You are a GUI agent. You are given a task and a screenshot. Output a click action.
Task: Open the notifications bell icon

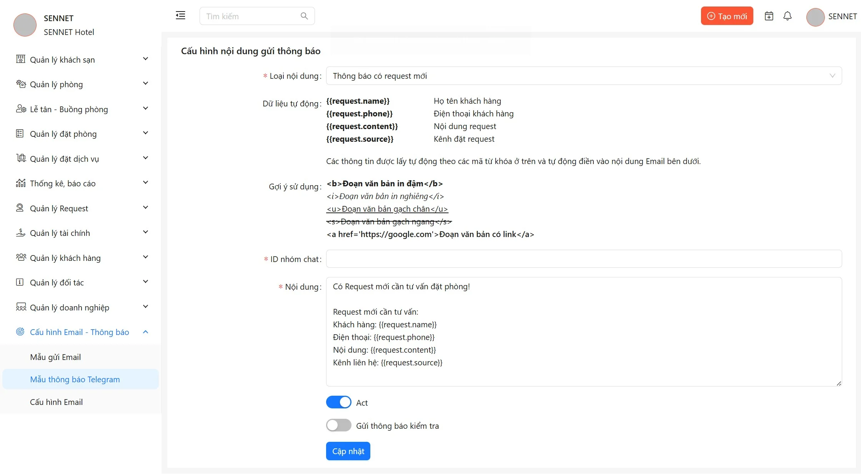point(787,16)
